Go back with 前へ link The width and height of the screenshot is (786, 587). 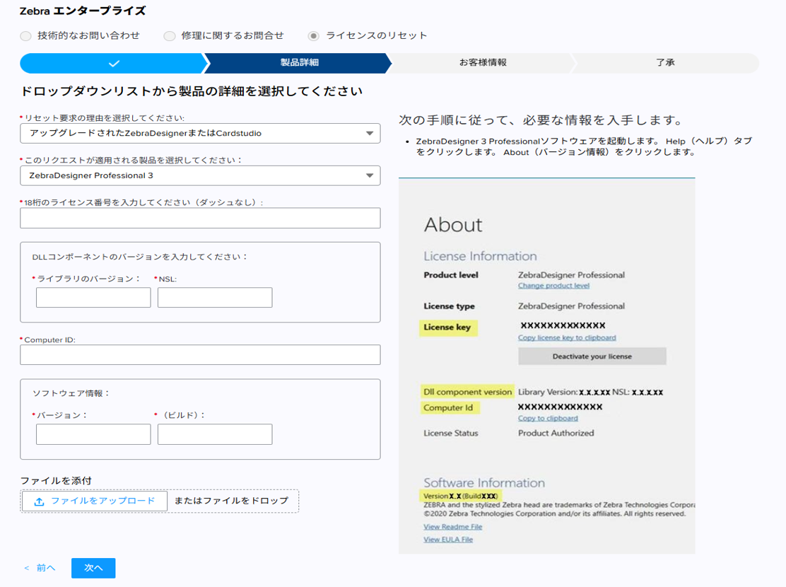click(x=40, y=568)
